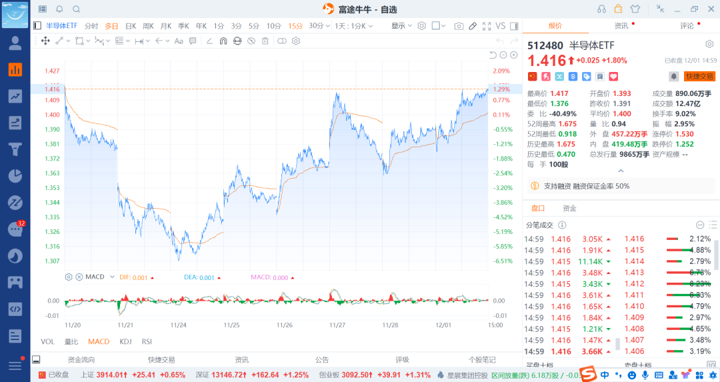The height and width of the screenshot is (382, 720).
Task: Click the 快捷交易 quick trade button
Action: 700,76
